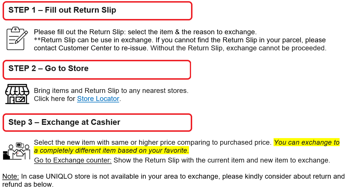The image size is (348, 189).
Task: Click the Step 3 Exchange at Cashier box
Action: 97,123
